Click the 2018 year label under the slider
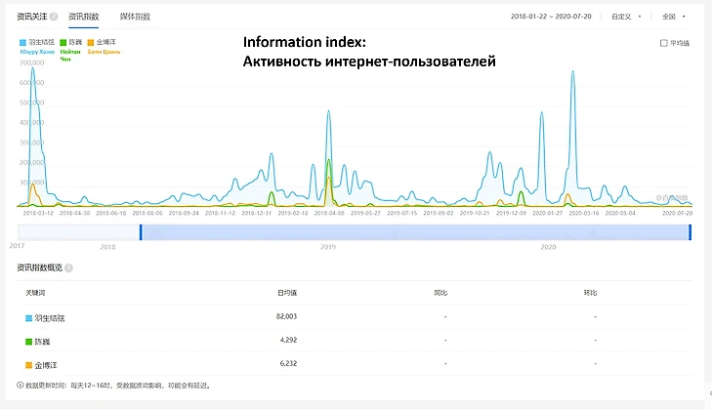713x410 pixels. click(107, 247)
